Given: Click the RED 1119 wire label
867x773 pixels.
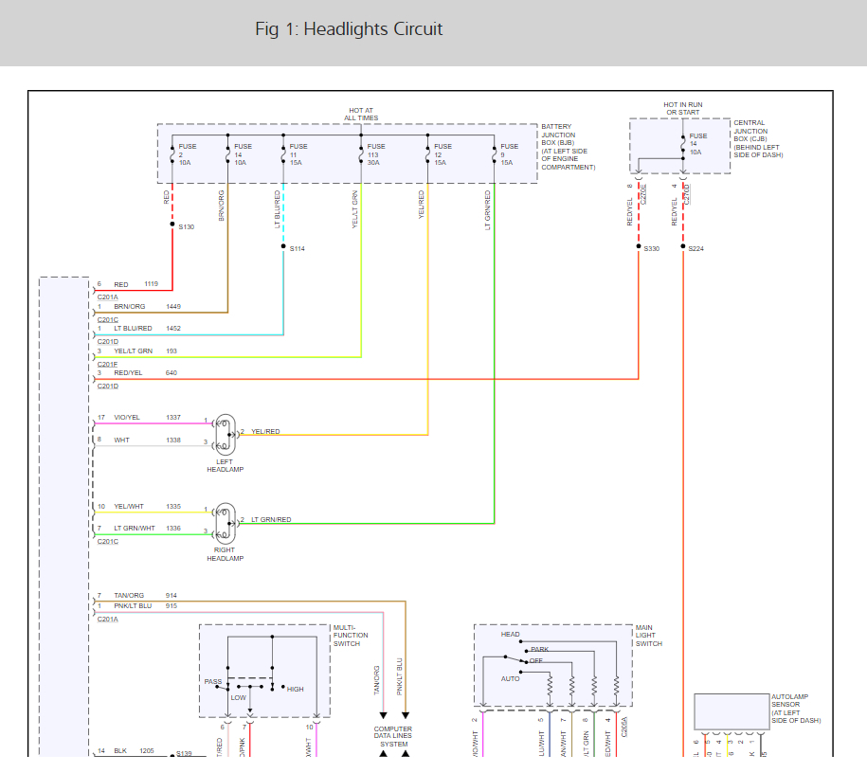Looking at the screenshot, I should [135, 284].
